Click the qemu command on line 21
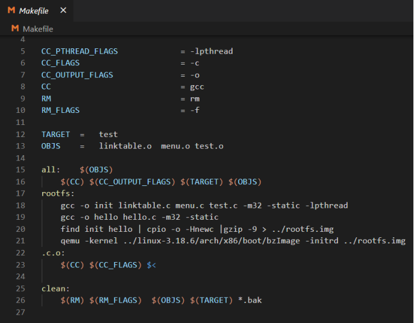 [70, 241]
